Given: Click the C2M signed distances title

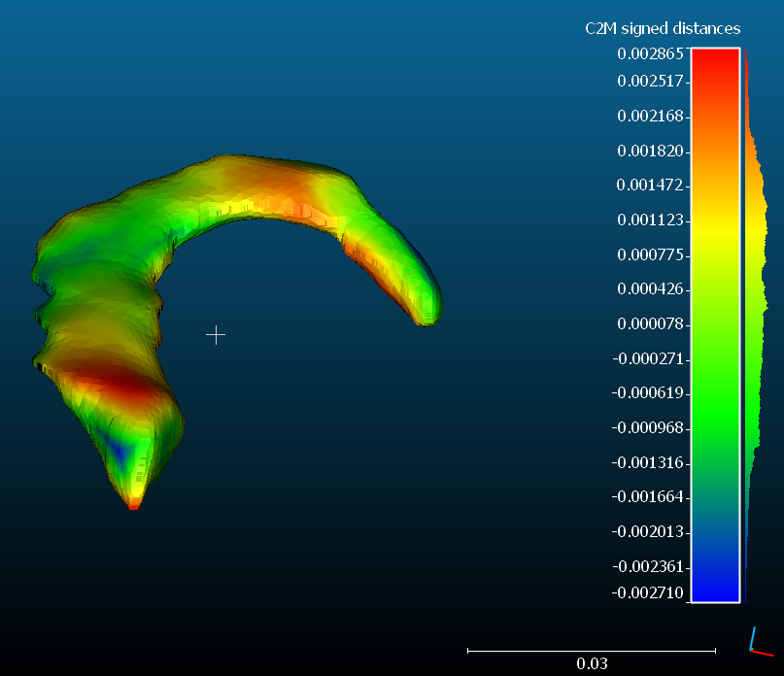Looking at the screenshot, I should point(662,28).
